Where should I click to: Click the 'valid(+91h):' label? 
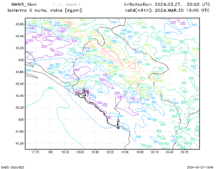(139, 10)
